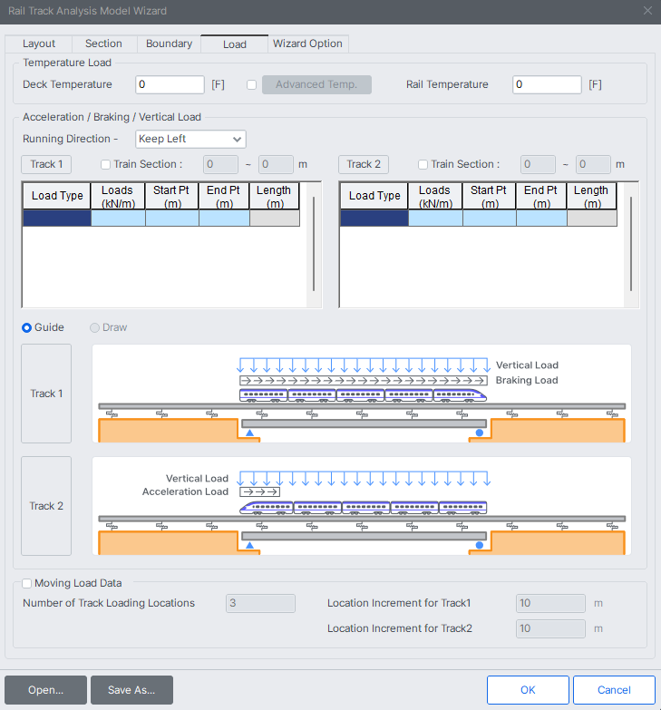
Task: Enable the Moving Load Data checkbox
Action: (x=26, y=583)
